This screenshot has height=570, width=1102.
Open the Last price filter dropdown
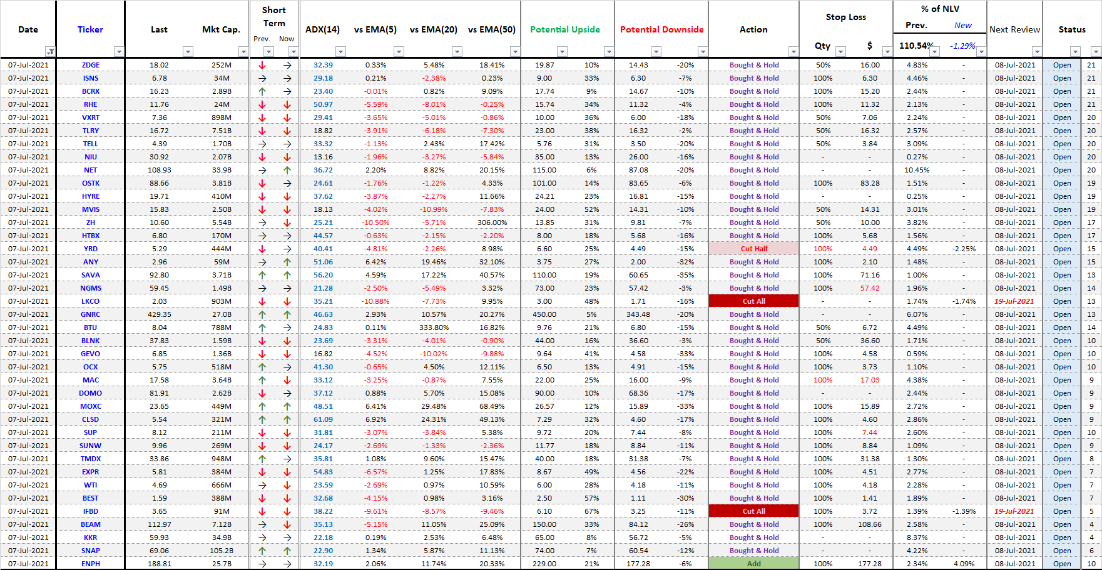(188, 51)
